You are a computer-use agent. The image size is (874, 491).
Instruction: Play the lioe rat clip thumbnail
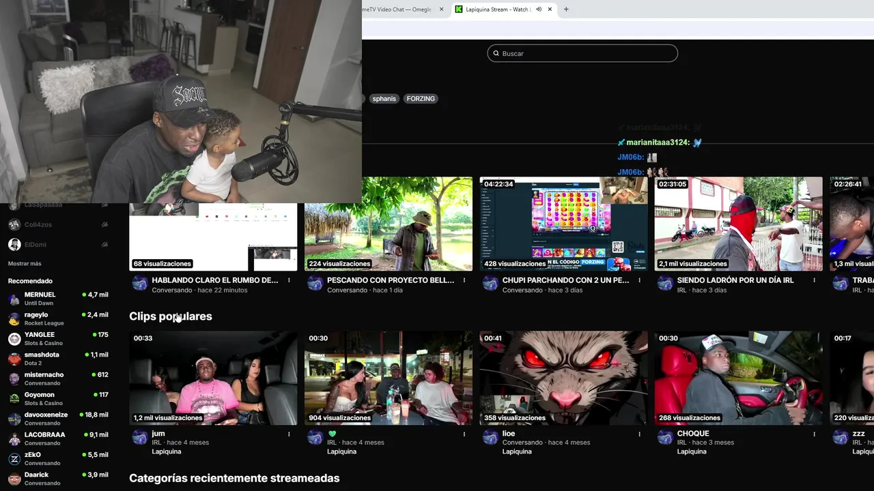coord(563,378)
